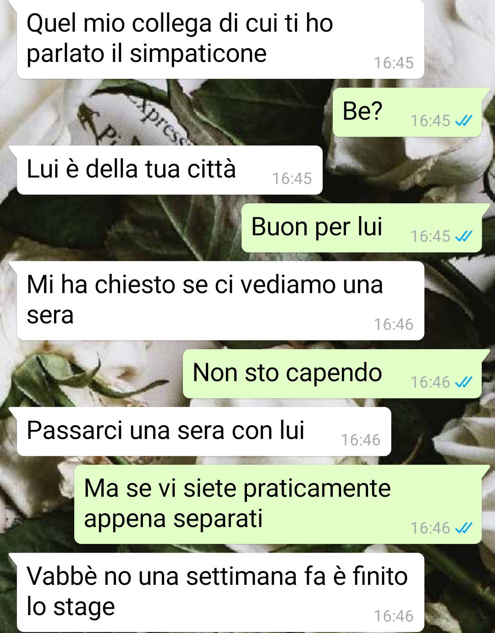495x633 pixels.
Task: Select message 'Mi ha chiesto se ci vediamo una sera'
Action: click(220, 300)
